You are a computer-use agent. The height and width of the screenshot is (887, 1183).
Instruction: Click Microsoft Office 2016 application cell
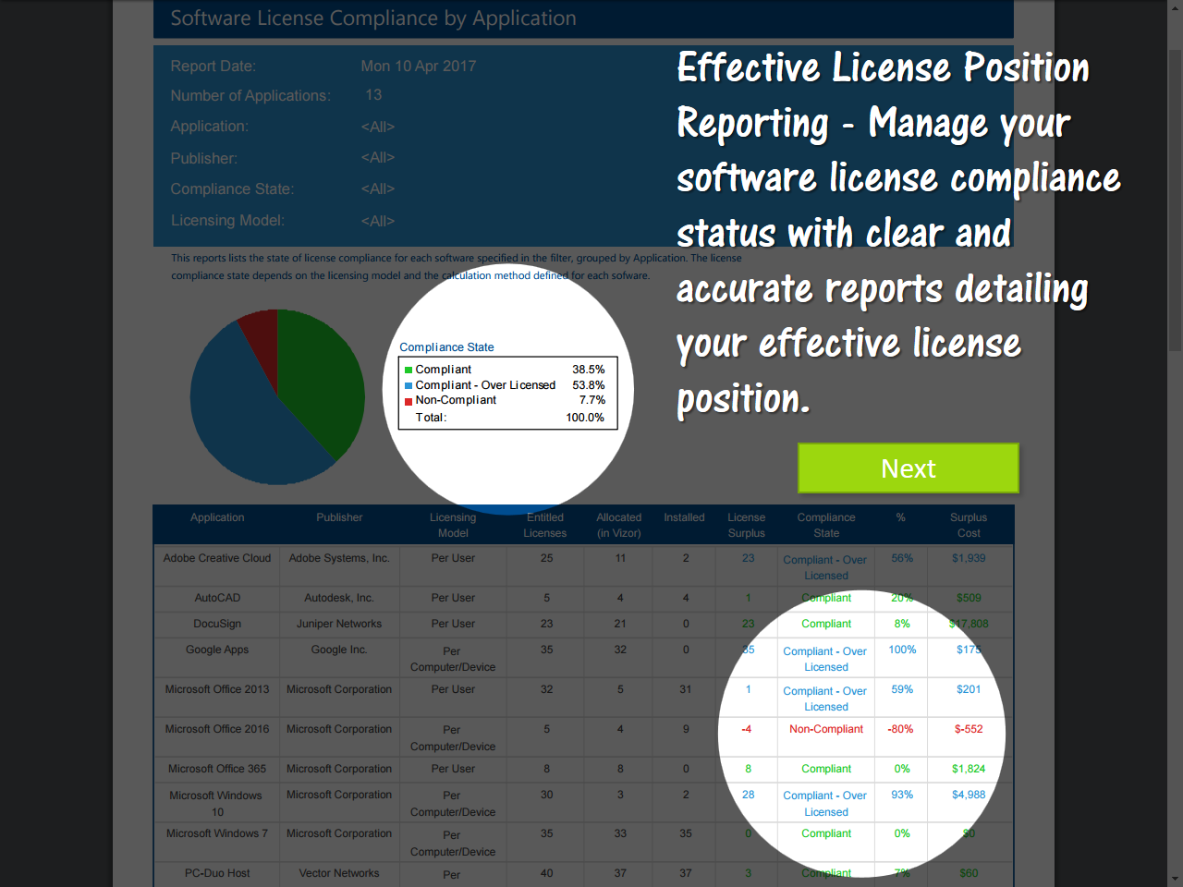click(x=217, y=729)
